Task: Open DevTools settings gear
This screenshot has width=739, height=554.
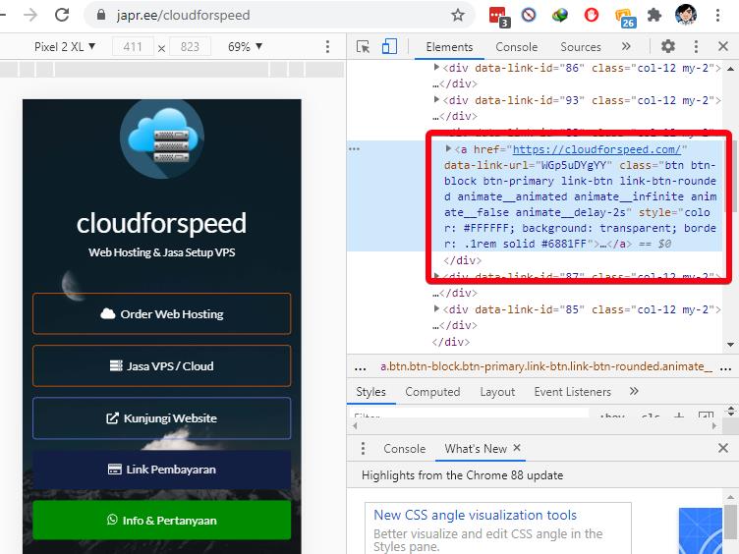Action: pyautogui.click(x=668, y=46)
